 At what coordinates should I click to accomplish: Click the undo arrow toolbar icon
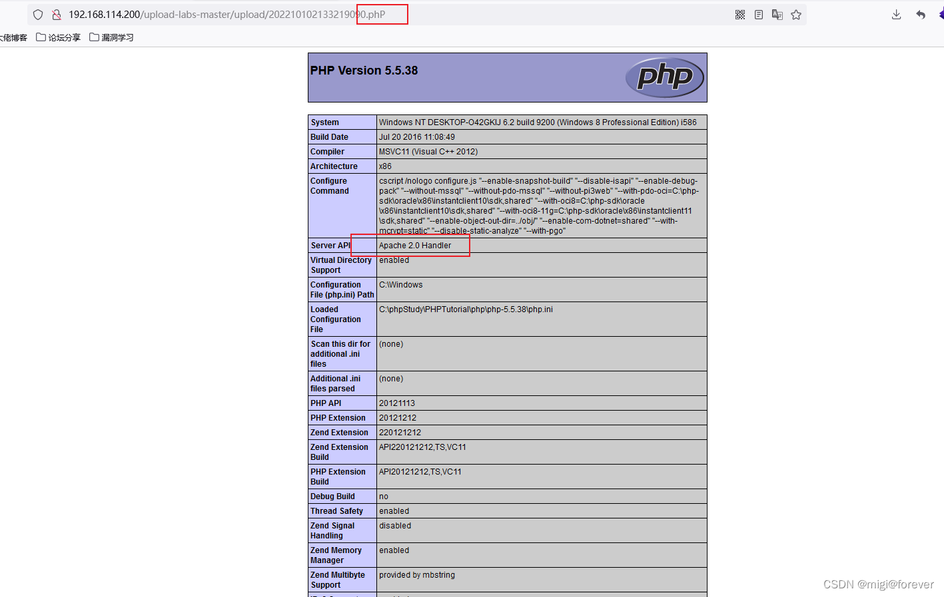pos(921,15)
